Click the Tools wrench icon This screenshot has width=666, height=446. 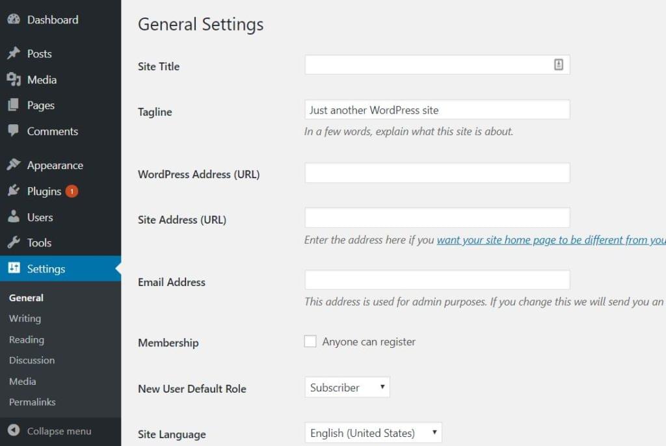pyautogui.click(x=14, y=243)
